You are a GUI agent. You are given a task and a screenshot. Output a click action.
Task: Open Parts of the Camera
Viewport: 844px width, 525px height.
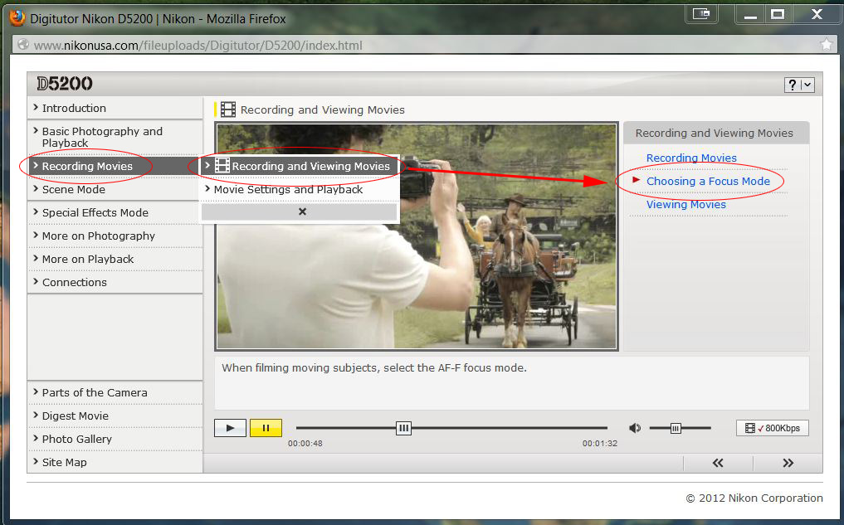pyautogui.click(x=115, y=392)
